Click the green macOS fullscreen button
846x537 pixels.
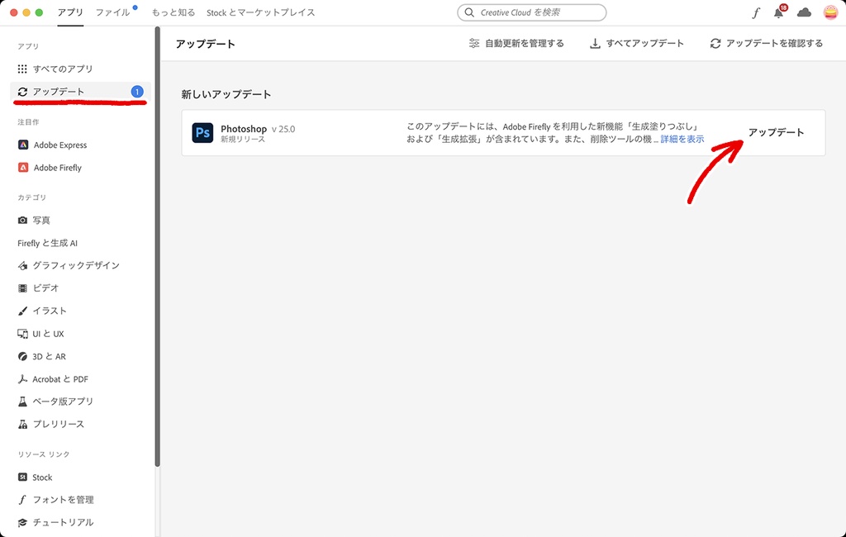(39, 12)
